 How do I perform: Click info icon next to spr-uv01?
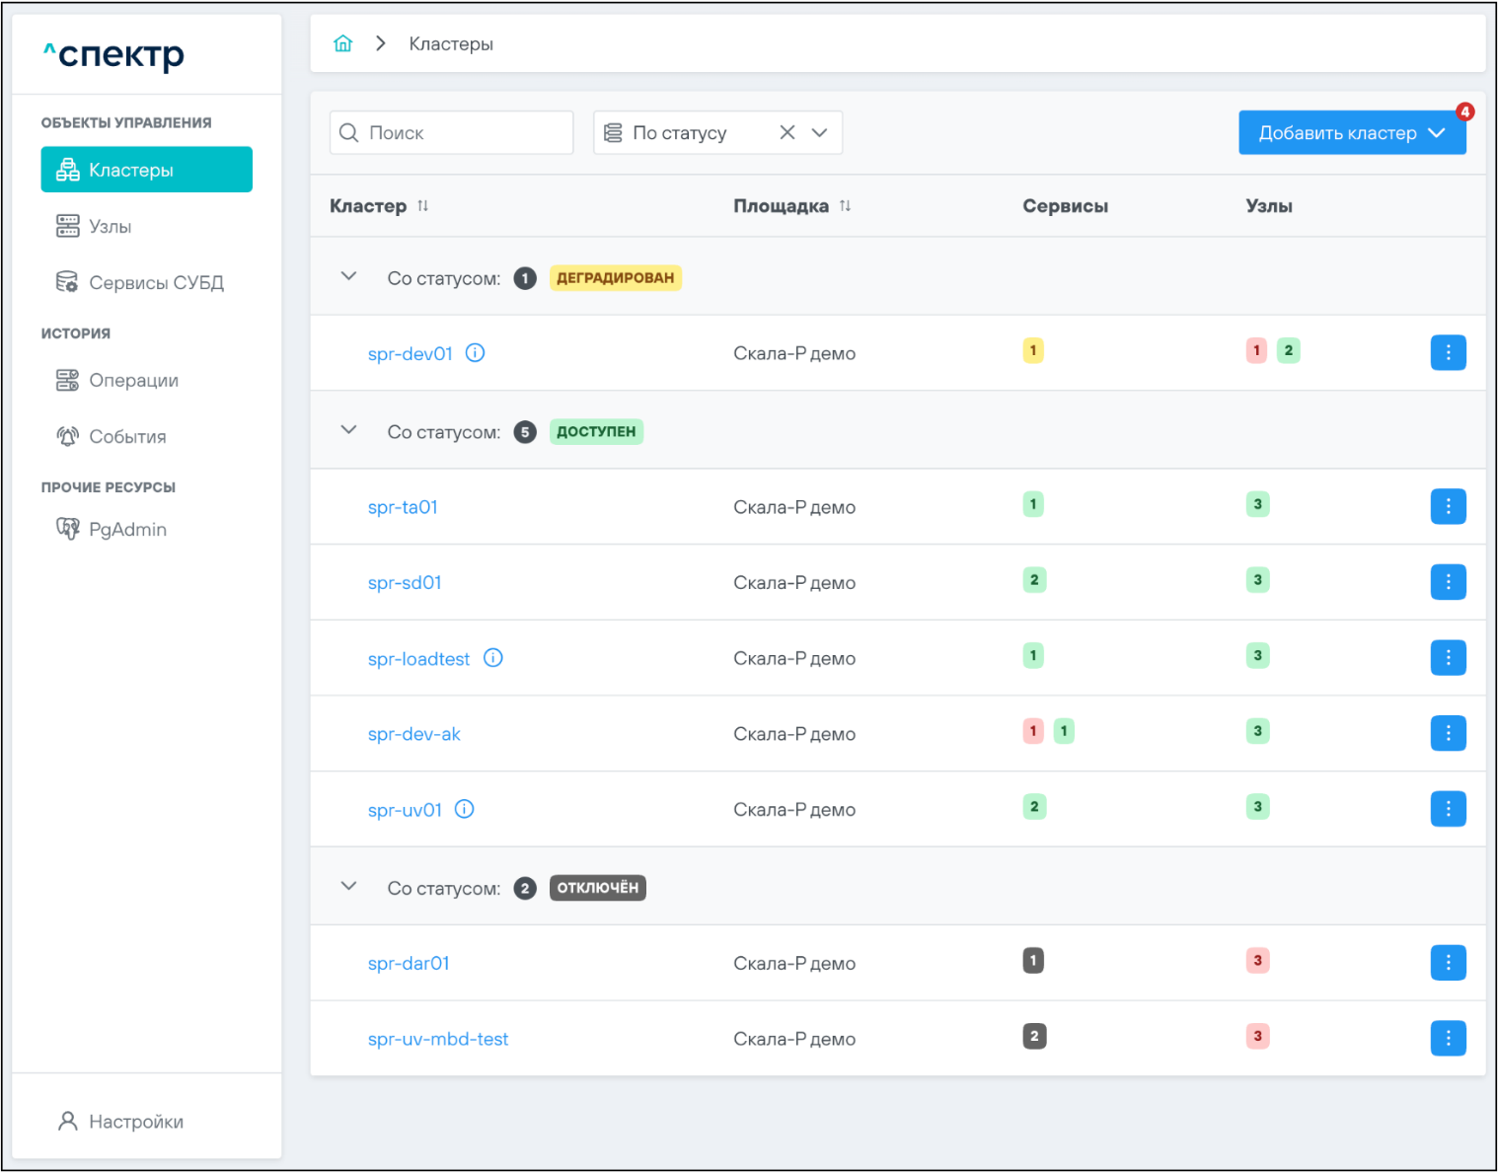tap(465, 809)
